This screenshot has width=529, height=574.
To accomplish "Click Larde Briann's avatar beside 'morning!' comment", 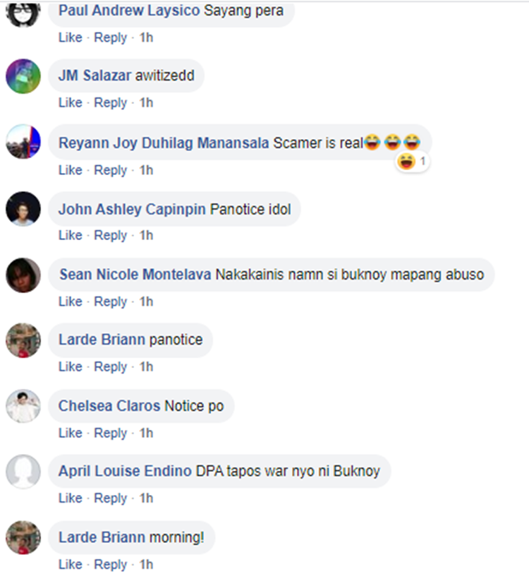I will coord(23,537).
